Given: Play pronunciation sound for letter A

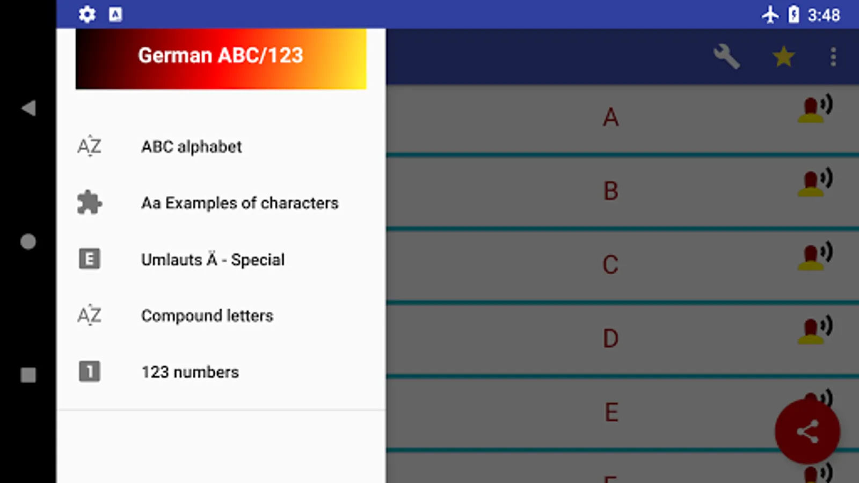Looking at the screenshot, I should (x=814, y=109).
